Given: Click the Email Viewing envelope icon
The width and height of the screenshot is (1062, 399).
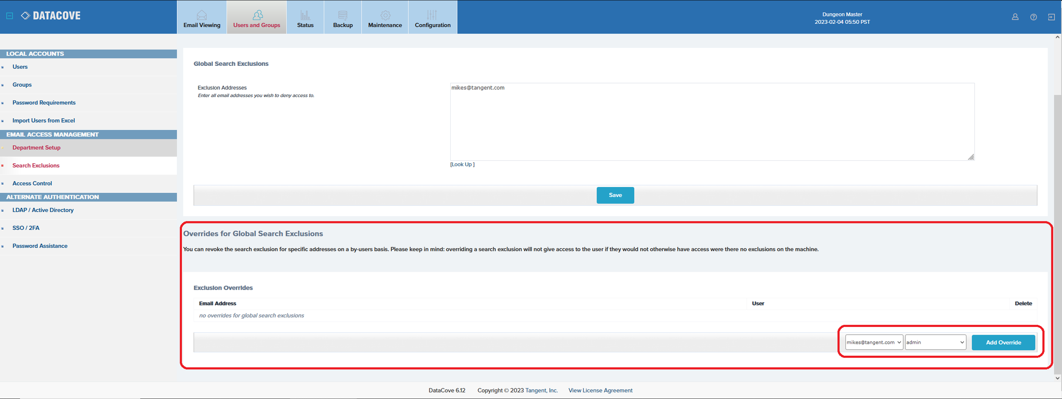Looking at the screenshot, I should pos(202,15).
